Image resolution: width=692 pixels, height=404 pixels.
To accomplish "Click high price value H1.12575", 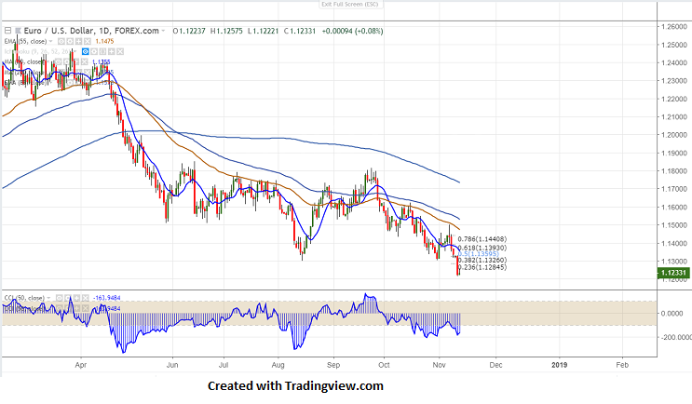I will tap(226, 31).
